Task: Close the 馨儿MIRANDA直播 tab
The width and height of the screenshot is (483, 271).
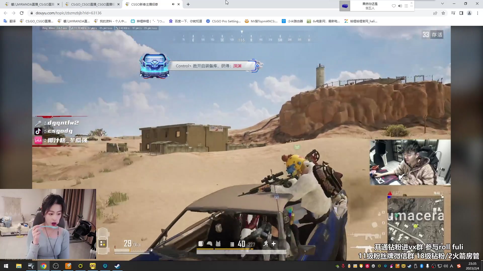Action: pyautogui.click(x=58, y=4)
